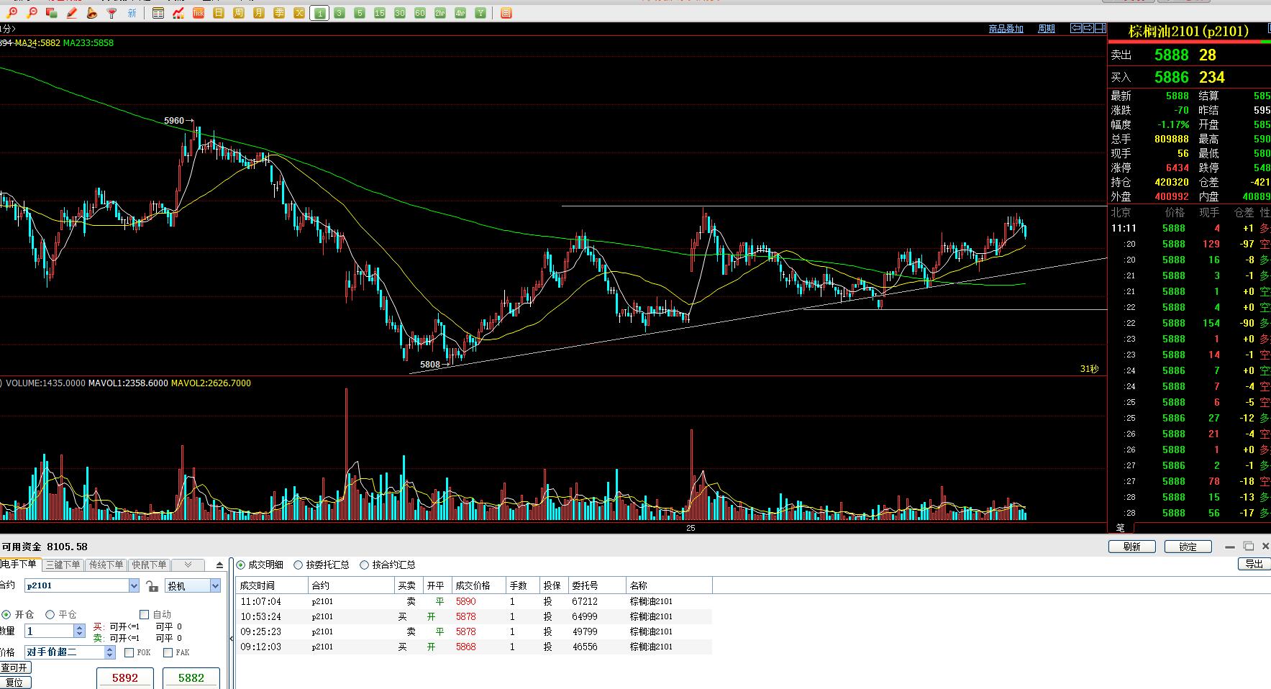Click the red chart indicator icon
Viewport: 1271px width, 689px height.
(x=178, y=13)
